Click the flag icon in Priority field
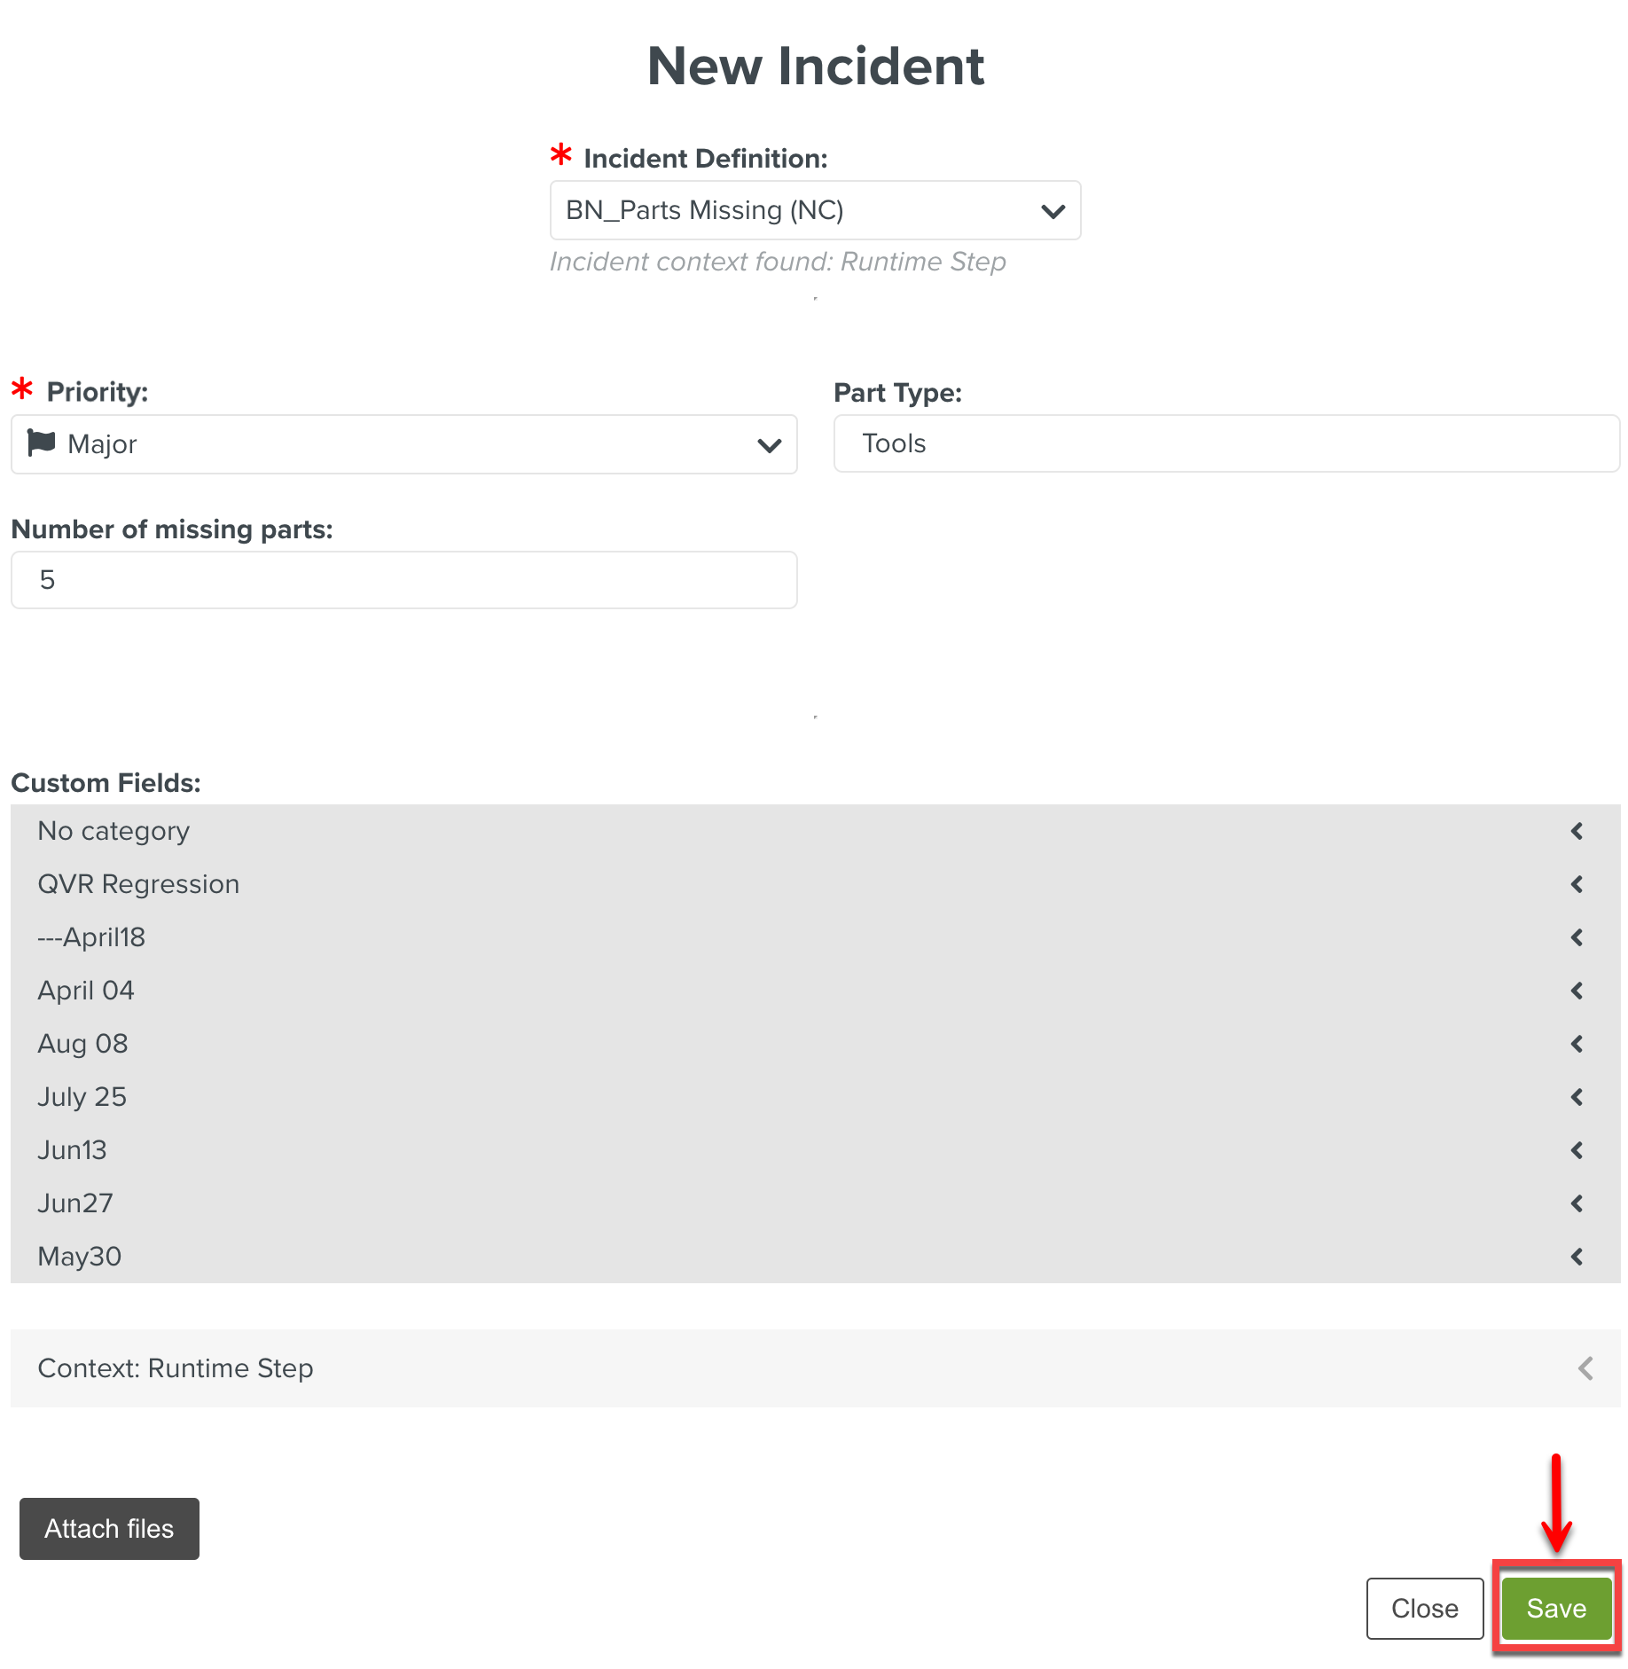 point(41,443)
